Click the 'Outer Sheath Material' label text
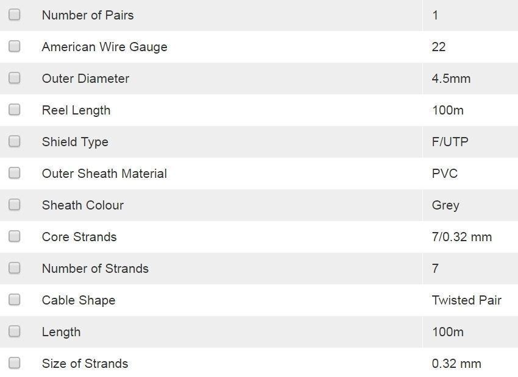This screenshot has width=518, height=377. click(x=104, y=174)
